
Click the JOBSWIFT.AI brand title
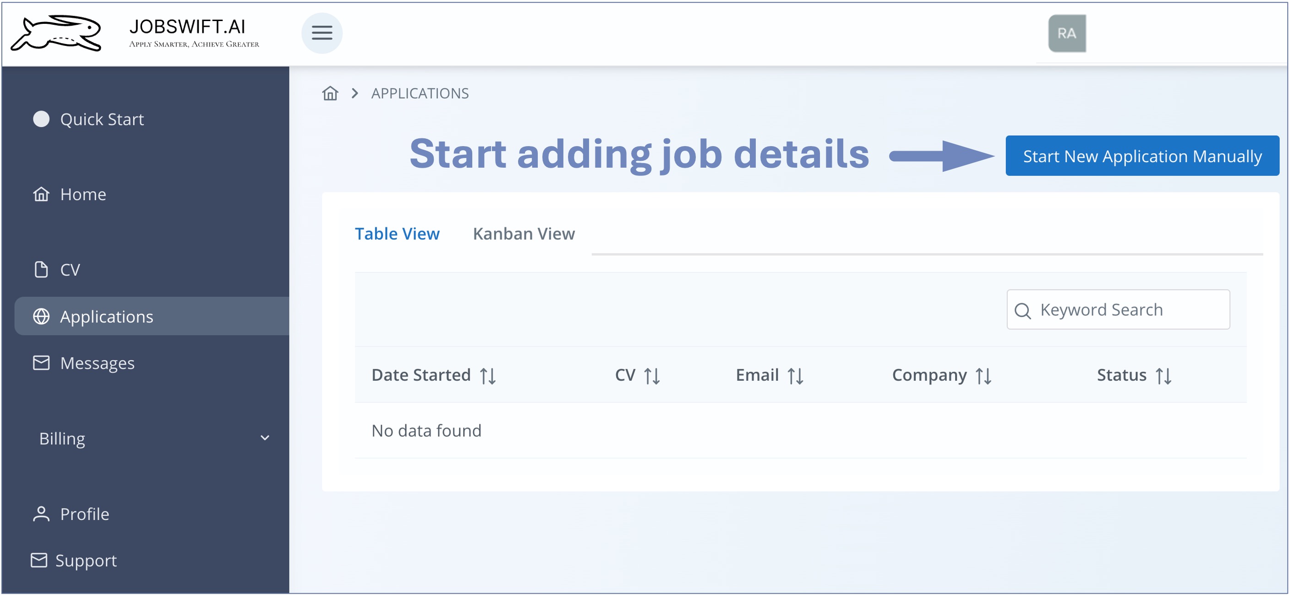coord(188,26)
